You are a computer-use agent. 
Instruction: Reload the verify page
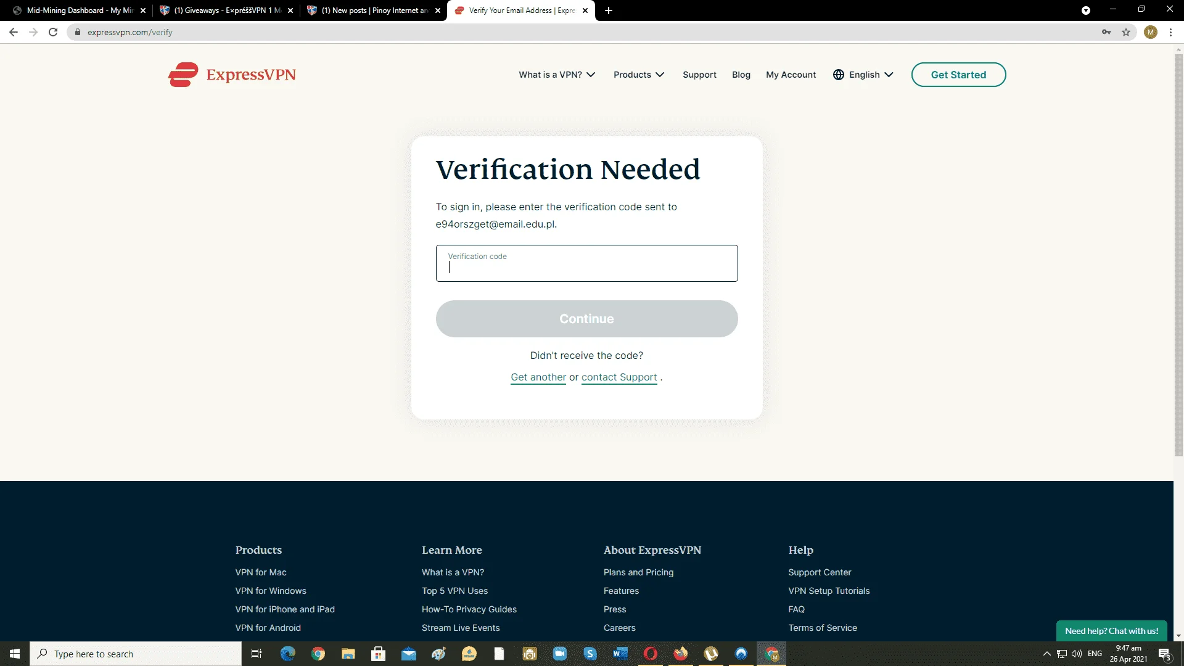(53, 32)
